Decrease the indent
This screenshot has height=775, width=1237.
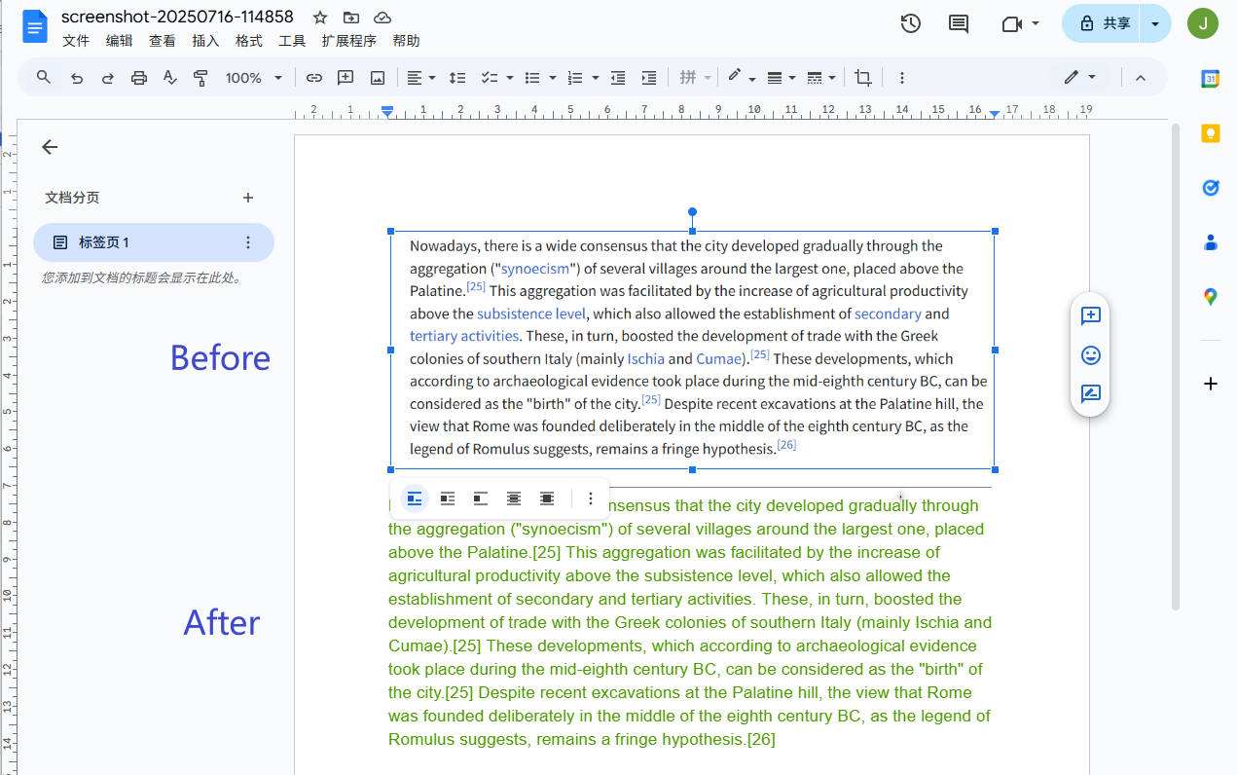[618, 78]
